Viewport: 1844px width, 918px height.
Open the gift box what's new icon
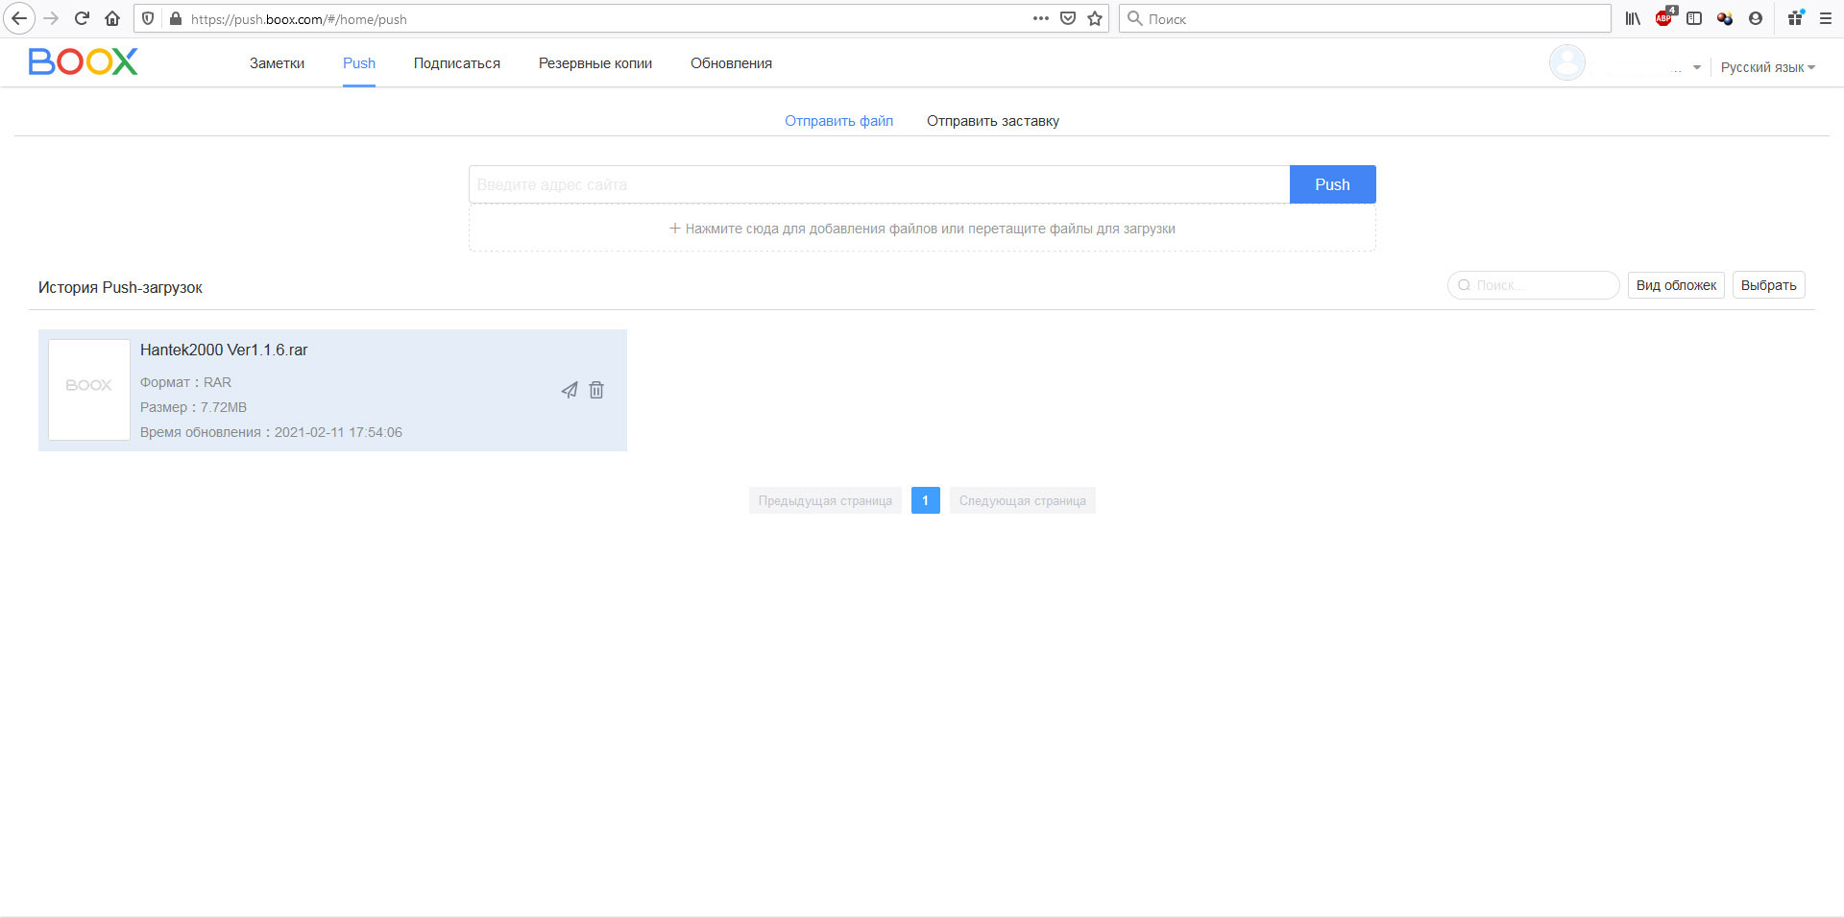[1796, 18]
